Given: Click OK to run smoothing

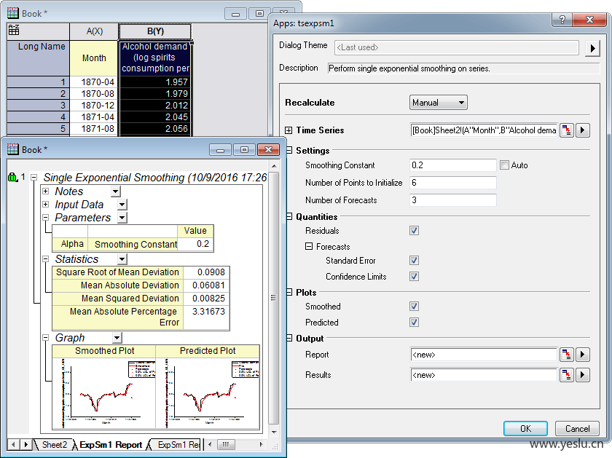Looking at the screenshot, I should 525,429.
